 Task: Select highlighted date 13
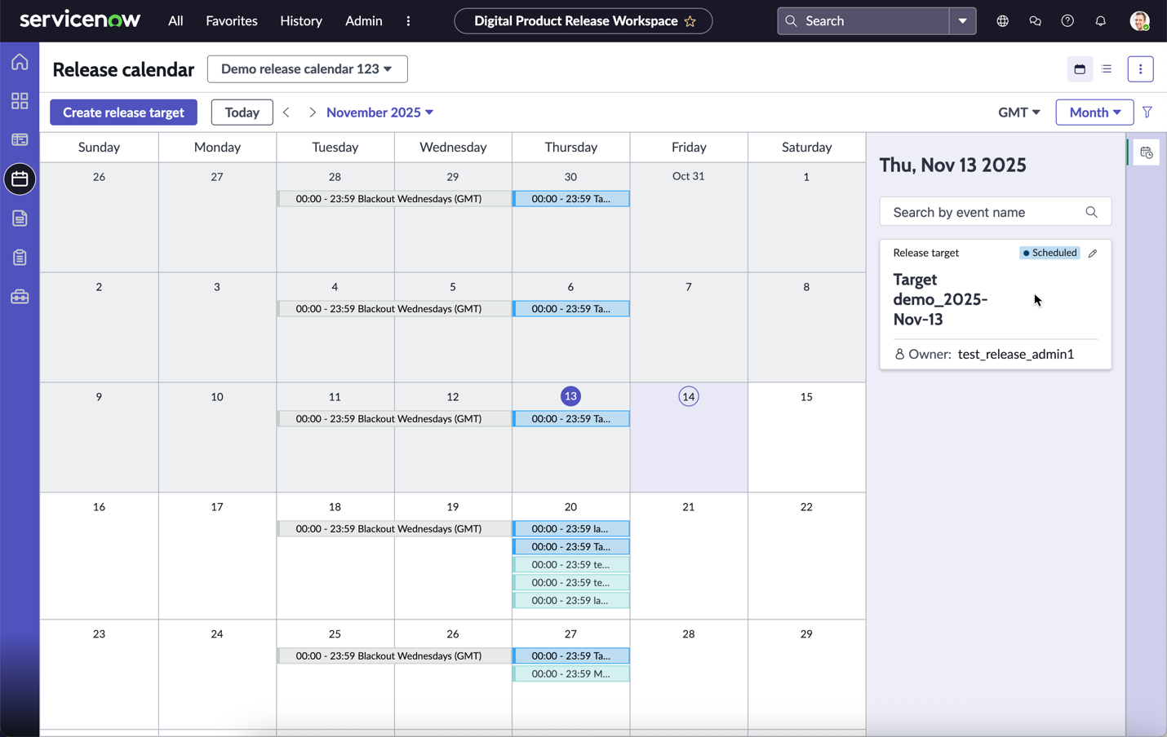pyautogui.click(x=570, y=396)
